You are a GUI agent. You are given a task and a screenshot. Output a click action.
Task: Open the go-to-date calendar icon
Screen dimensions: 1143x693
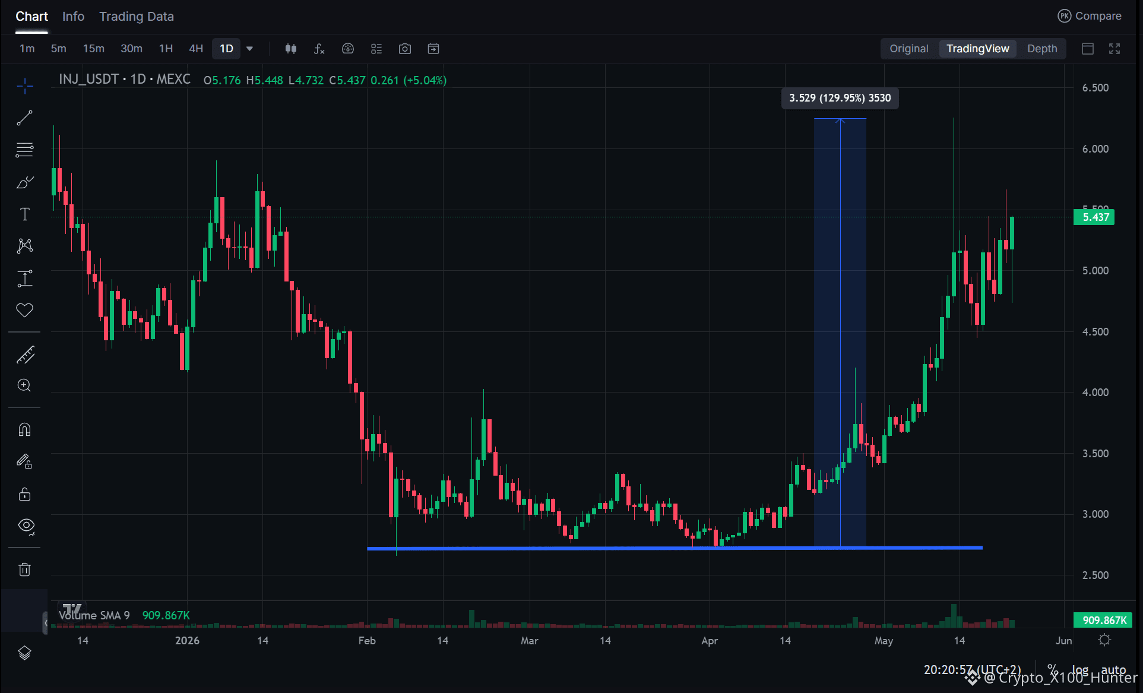(433, 49)
